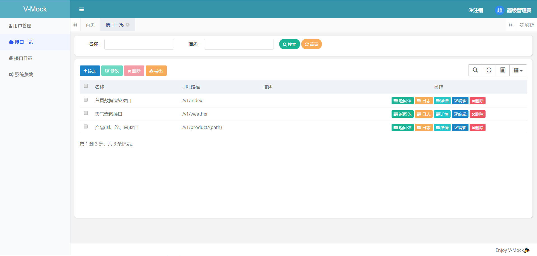Screen dimensions: 537x256
Task: Click the 描述 column header
Action: coord(268,87)
